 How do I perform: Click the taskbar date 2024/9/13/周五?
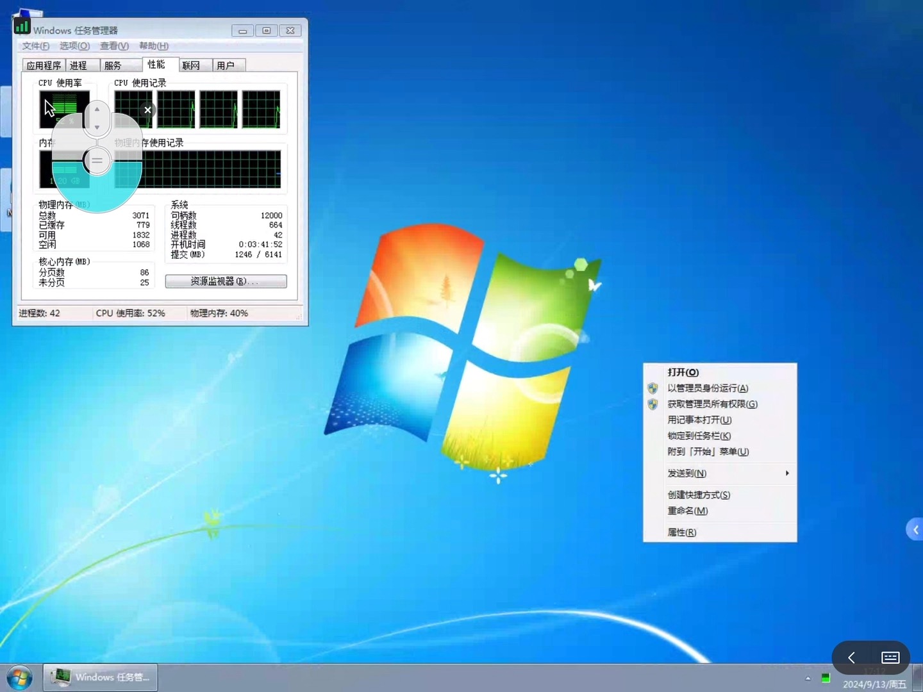[874, 684]
